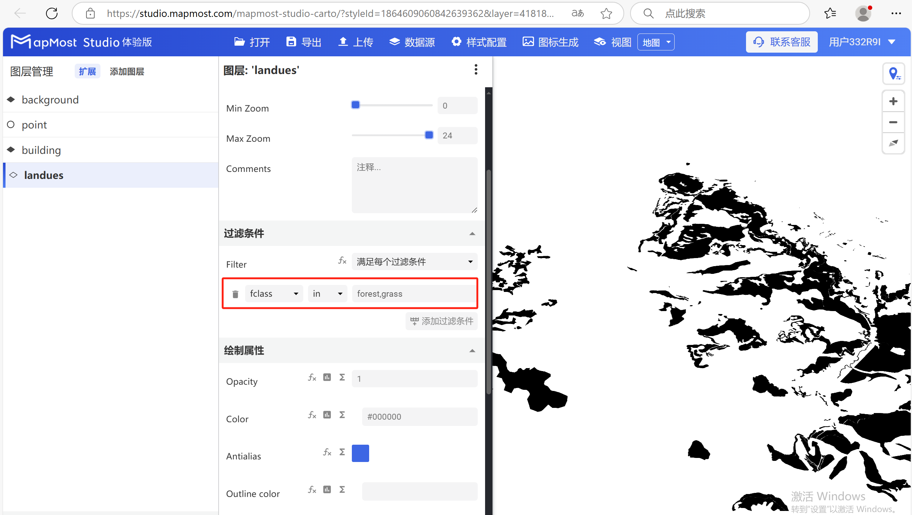Open the 图标生成 tool

pyautogui.click(x=550, y=42)
